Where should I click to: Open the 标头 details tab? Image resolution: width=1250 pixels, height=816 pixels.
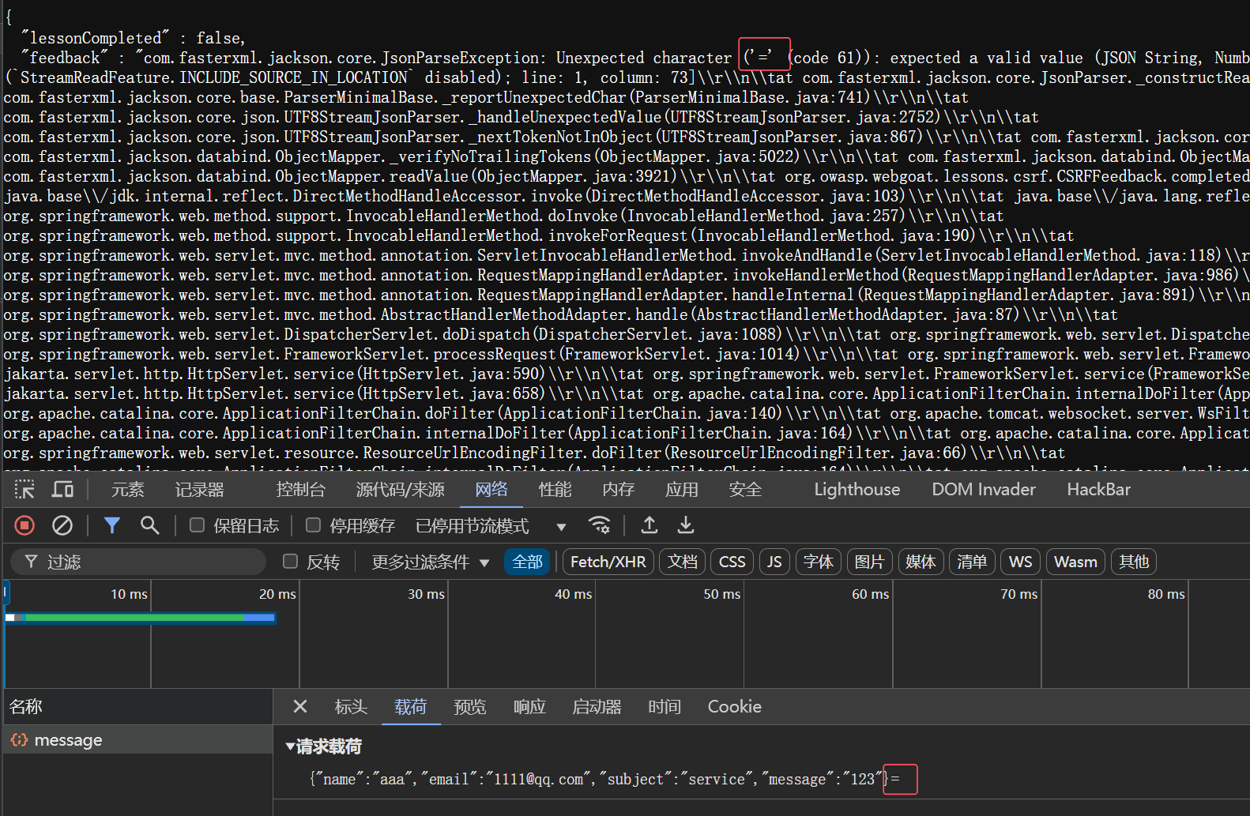click(351, 706)
